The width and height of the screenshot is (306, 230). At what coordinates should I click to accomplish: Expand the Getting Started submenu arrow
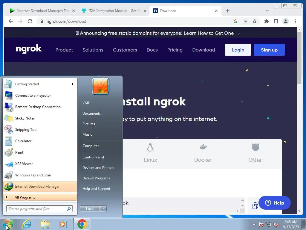click(73, 84)
